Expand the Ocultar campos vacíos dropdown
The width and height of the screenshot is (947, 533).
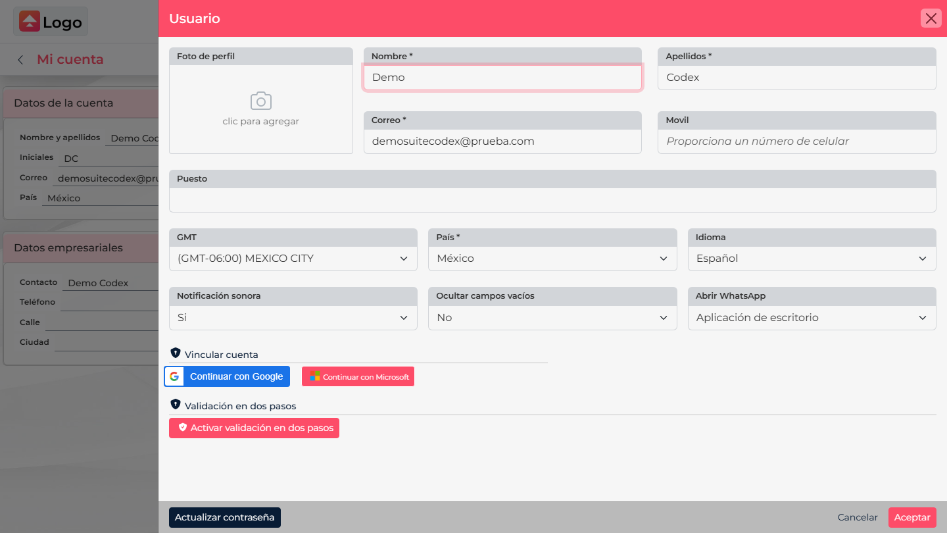pos(552,318)
